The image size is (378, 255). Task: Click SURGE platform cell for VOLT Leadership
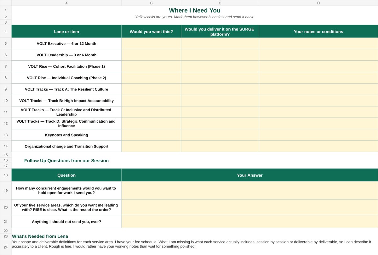(x=220, y=55)
